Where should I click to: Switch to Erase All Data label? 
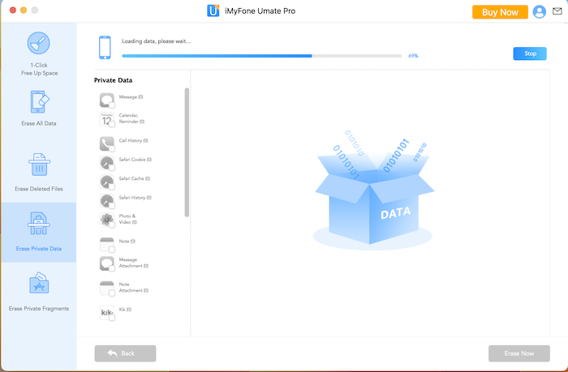tap(39, 123)
